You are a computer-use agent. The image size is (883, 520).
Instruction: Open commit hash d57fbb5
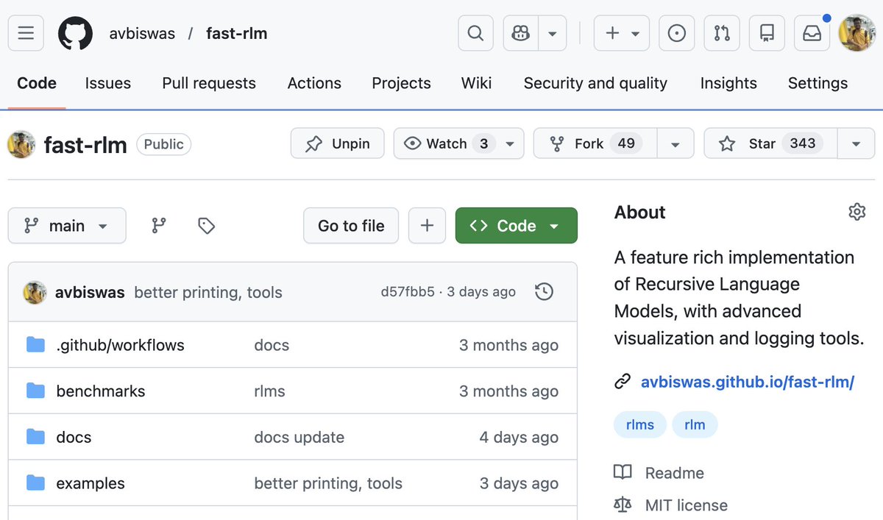tap(408, 292)
